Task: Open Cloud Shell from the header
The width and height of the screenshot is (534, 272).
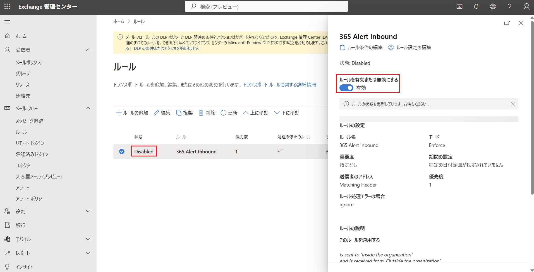Action: tap(459, 6)
